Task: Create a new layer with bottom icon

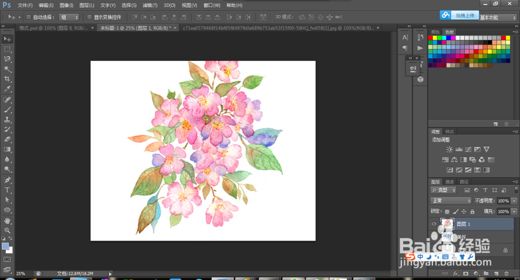Action: (497, 273)
